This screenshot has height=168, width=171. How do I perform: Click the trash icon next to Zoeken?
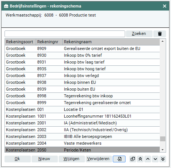click(160, 34)
